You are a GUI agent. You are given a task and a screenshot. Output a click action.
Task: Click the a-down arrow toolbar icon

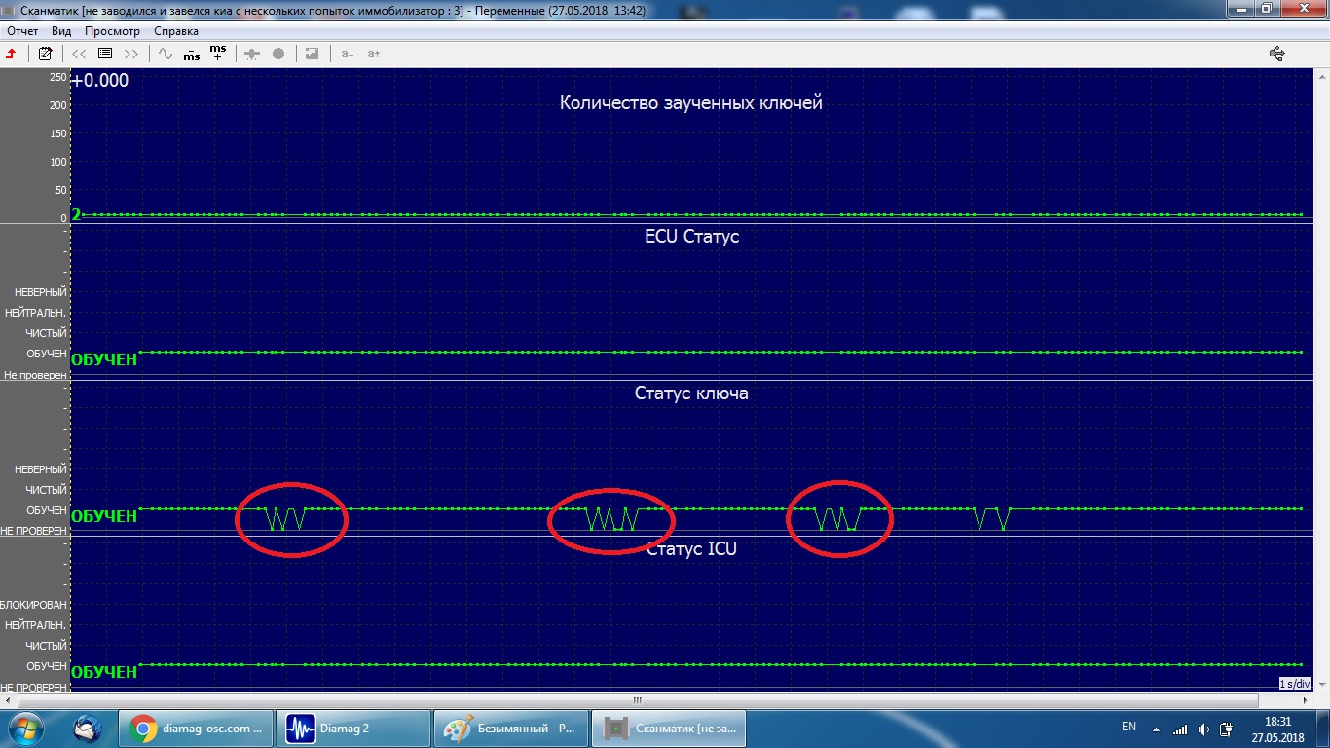pyautogui.click(x=348, y=54)
